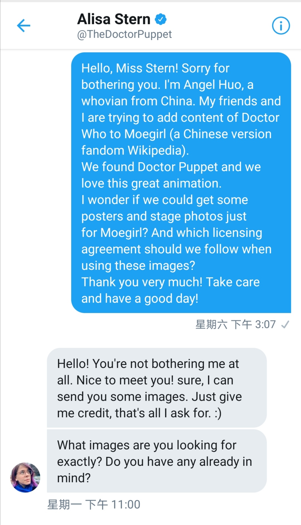The image size is (301, 525).
Task: Open conversation info with the circled i icon
Action: [281, 26]
